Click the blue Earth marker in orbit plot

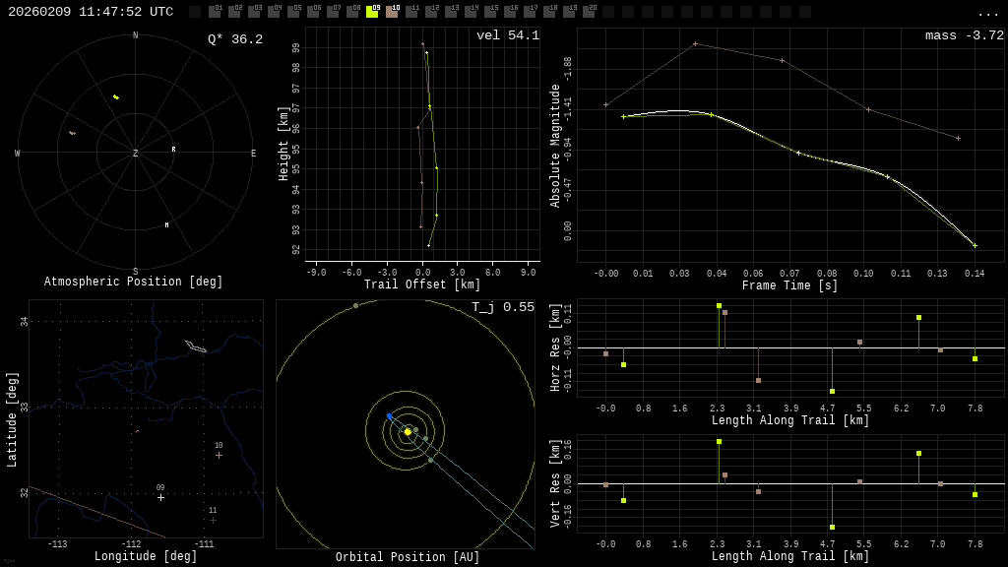click(x=390, y=416)
